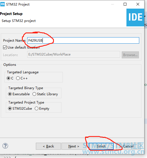
Task: Click the 'Setup STM32 project' subtitle
Action: [x=19, y=21]
